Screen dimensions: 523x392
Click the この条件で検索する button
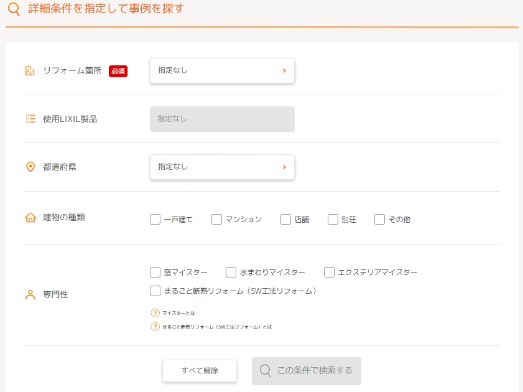[307, 371]
